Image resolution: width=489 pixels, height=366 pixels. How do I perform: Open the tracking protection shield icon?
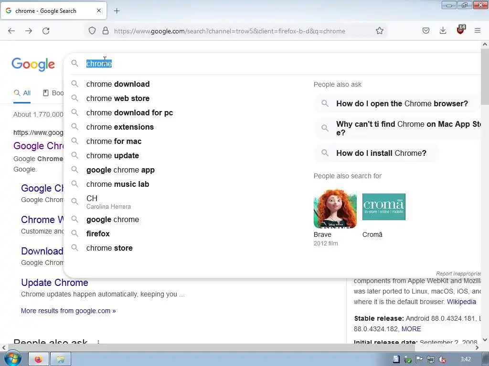pos(92,31)
